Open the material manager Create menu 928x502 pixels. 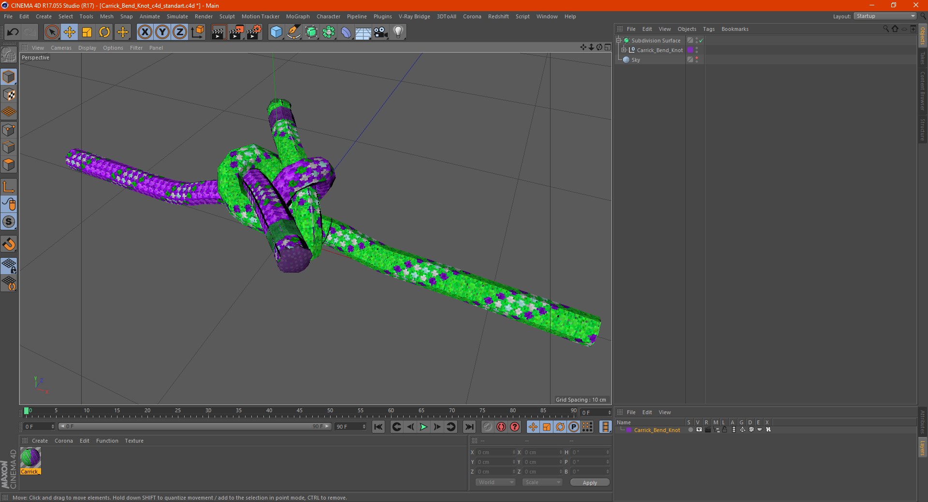pos(40,441)
